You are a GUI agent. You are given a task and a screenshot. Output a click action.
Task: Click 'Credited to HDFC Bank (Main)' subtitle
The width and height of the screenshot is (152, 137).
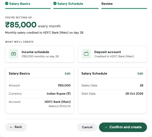[x=114, y=56]
